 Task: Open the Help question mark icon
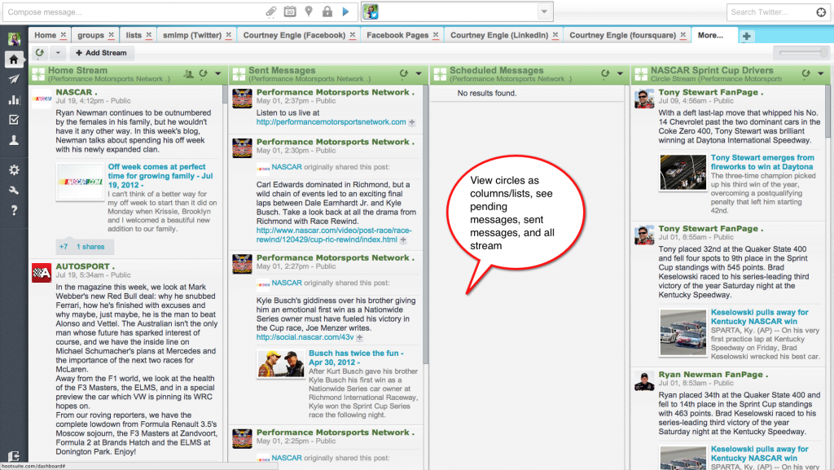point(14,210)
